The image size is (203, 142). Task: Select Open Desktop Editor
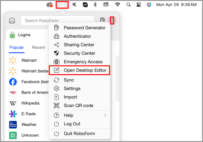pos(79,70)
